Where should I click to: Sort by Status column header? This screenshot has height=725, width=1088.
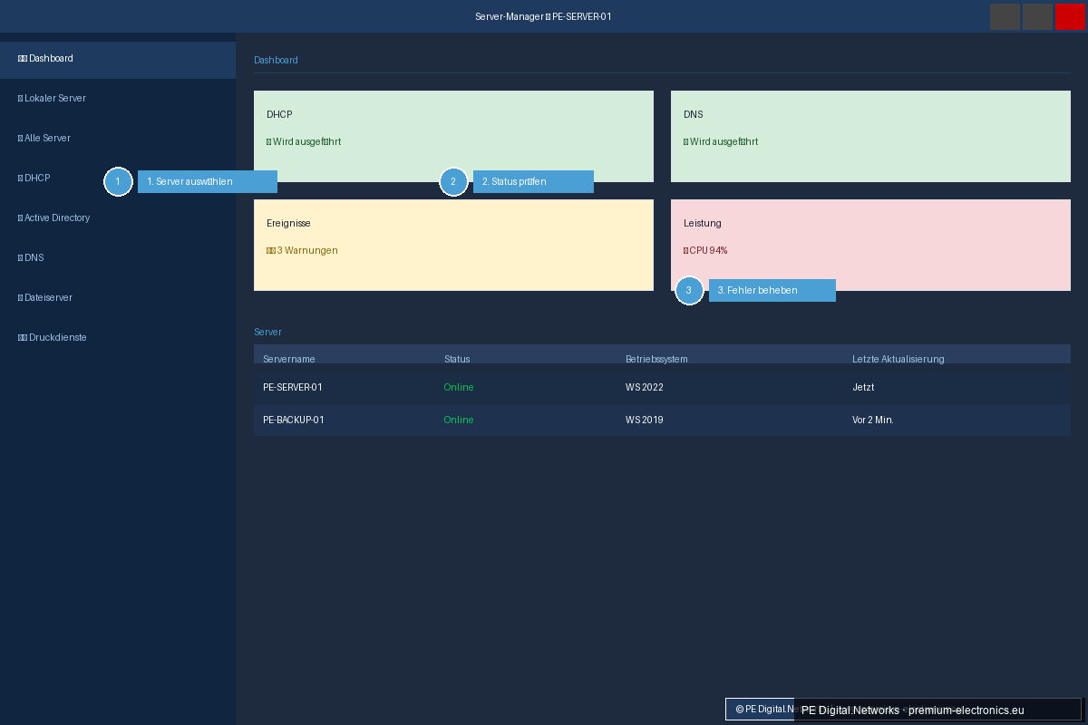[x=457, y=360]
